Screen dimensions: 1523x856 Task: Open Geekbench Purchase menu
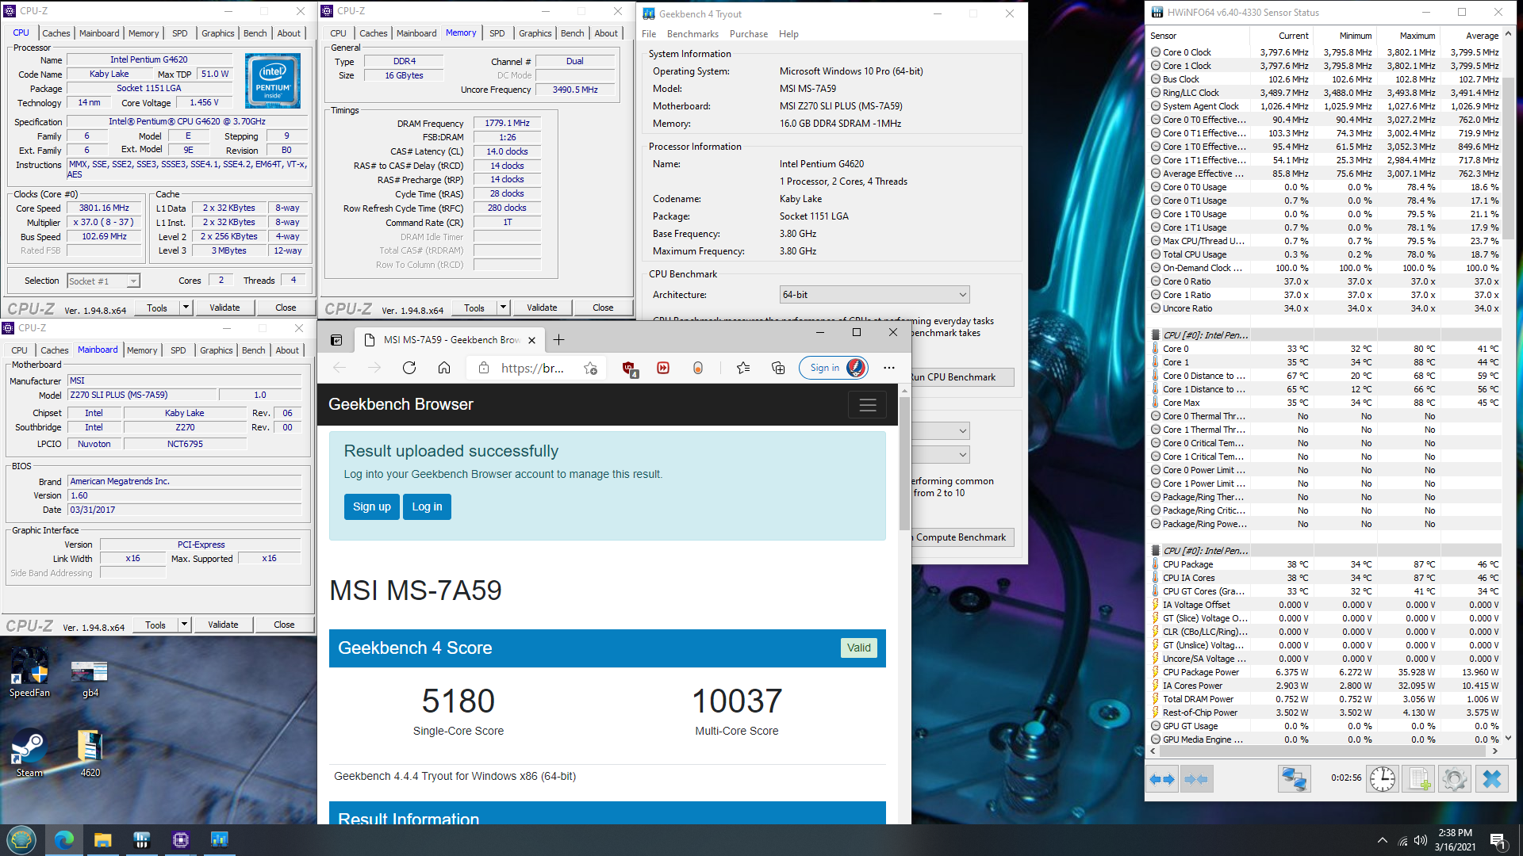[x=748, y=34]
